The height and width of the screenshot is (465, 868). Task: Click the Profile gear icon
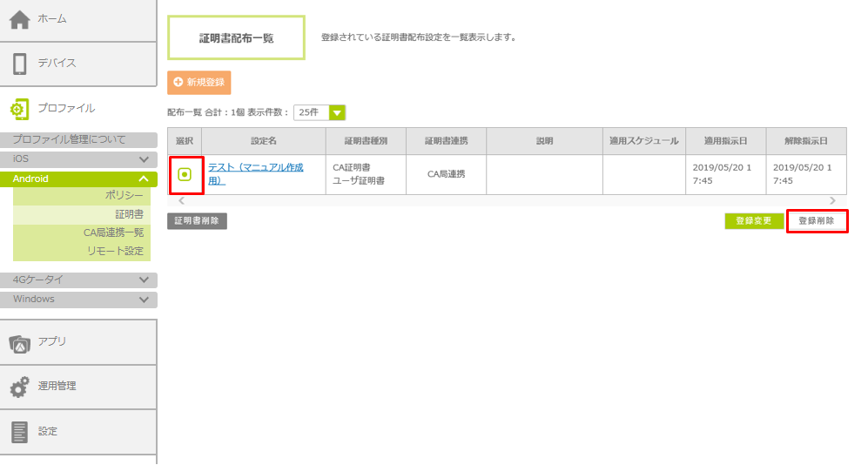click(x=19, y=109)
